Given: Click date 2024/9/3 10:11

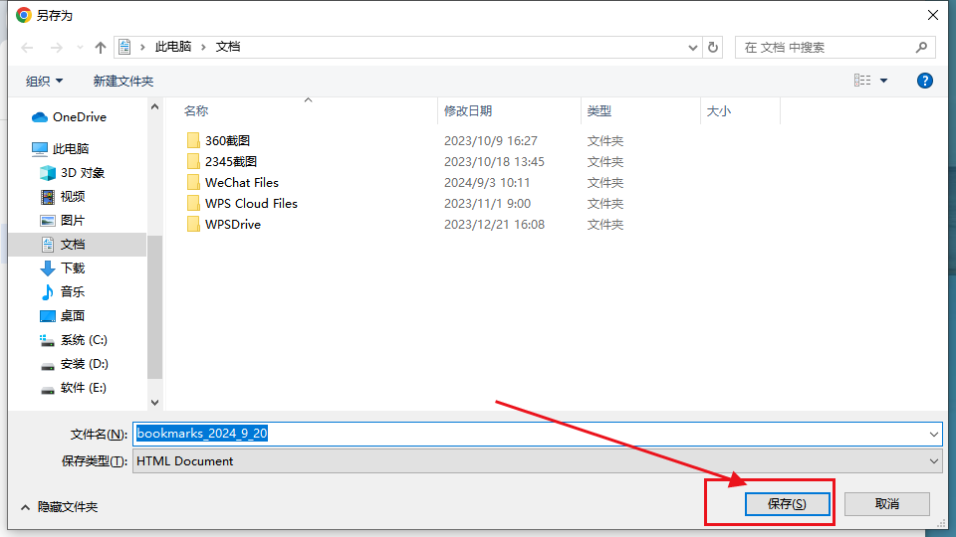Looking at the screenshot, I should 487,183.
